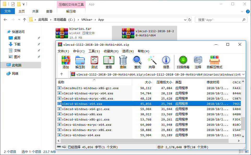This screenshot has height=155, width=251.
Task: Go up one folder in WinRAR
Action: point(62,74)
